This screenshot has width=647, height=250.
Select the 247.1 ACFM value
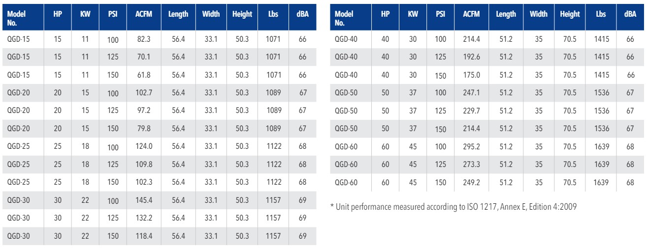pyautogui.click(x=471, y=93)
